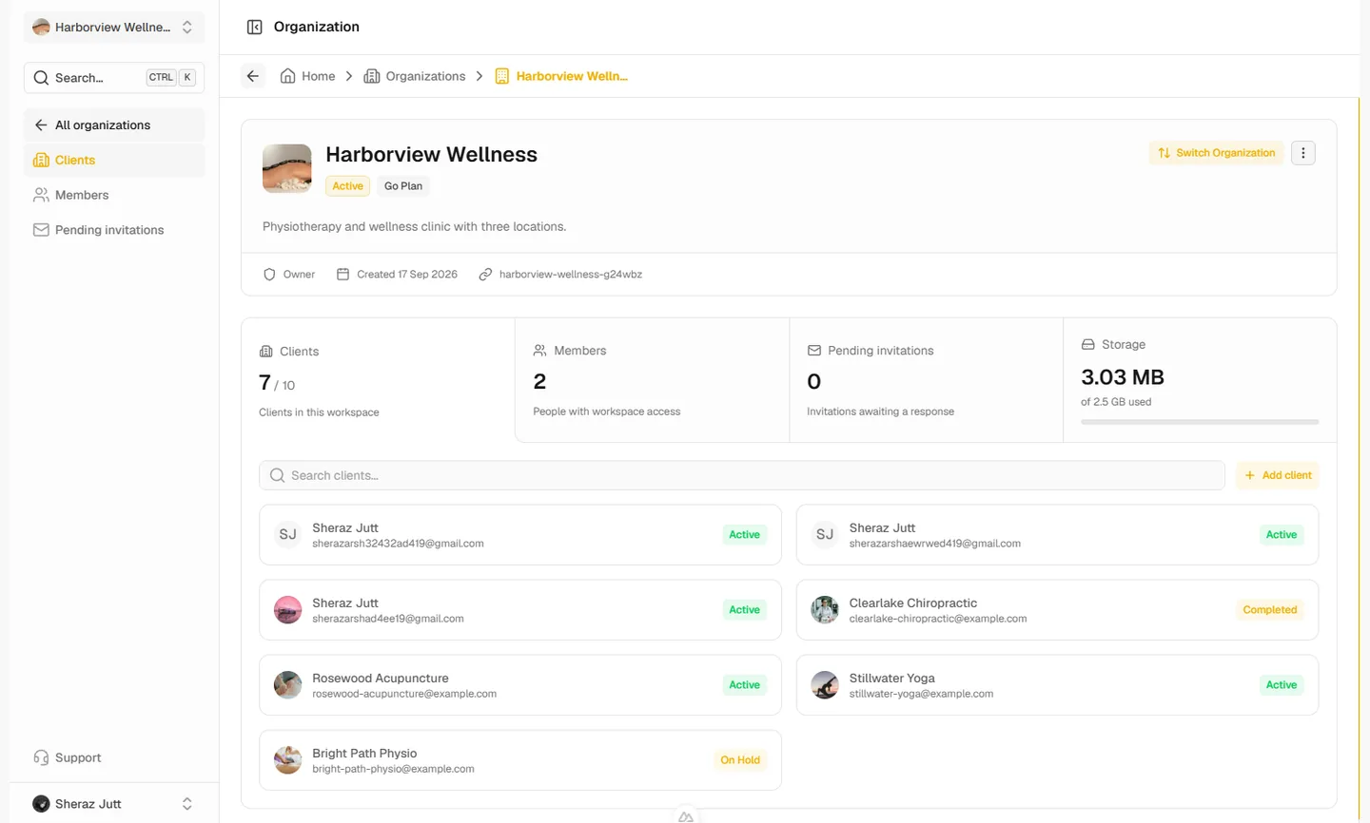This screenshot has width=1370, height=823.
Task: Click the Created 17 Sep 2026 text
Action: [x=407, y=274]
